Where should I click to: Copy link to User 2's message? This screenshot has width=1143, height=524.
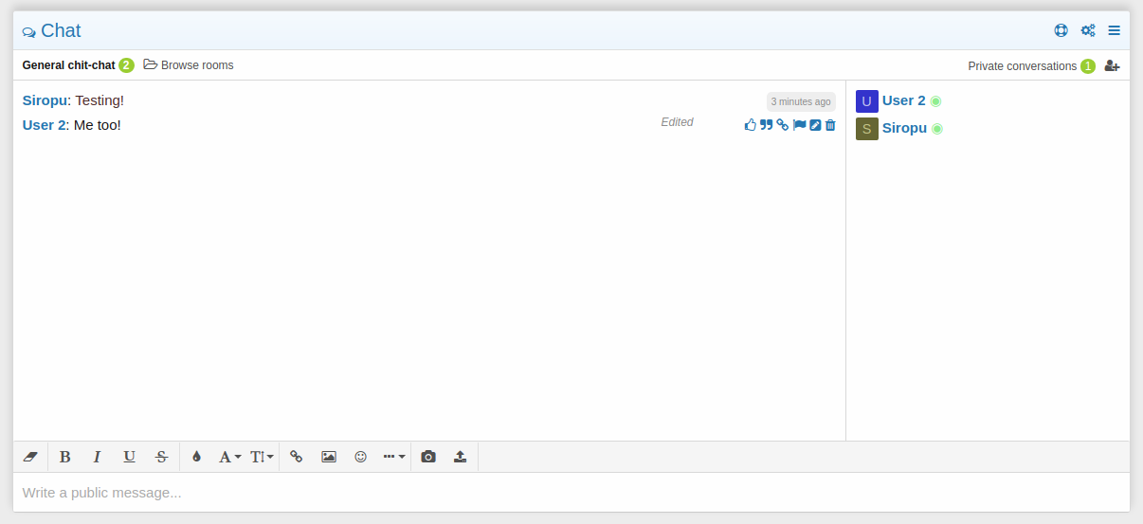(783, 125)
